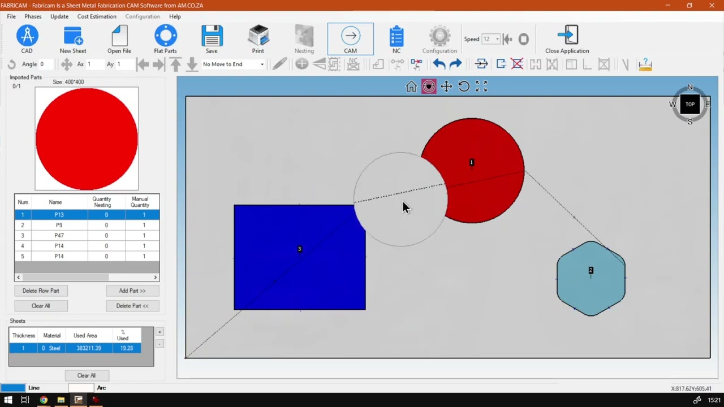Click the Delete Row Part button
This screenshot has width=724, height=407.
(x=41, y=291)
